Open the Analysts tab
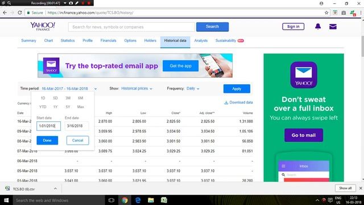 tap(201, 40)
